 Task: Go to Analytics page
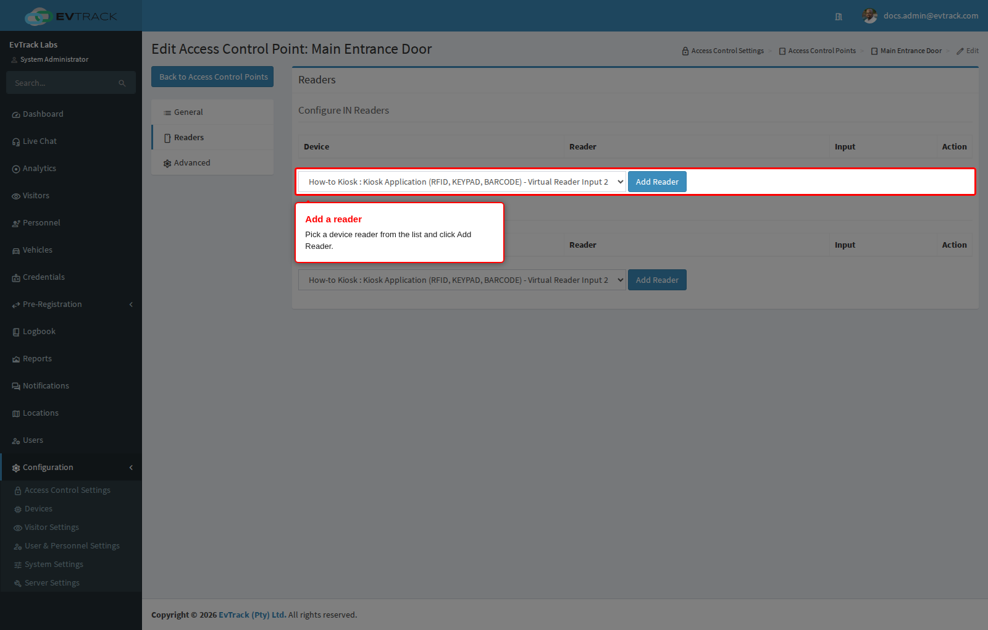click(71, 169)
